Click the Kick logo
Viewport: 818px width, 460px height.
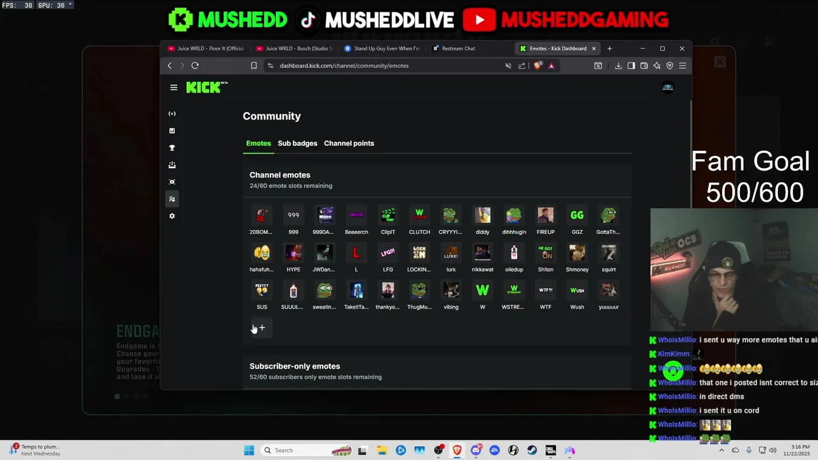pyautogui.click(x=207, y=88)
